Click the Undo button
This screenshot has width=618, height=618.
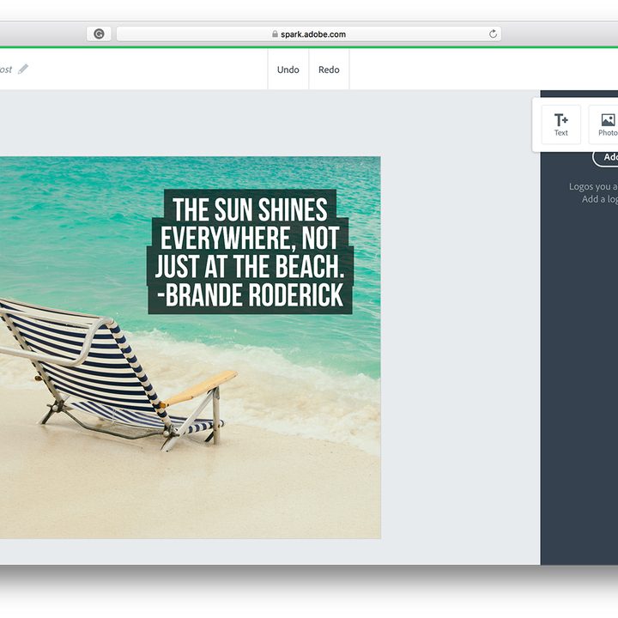point(288,70)
